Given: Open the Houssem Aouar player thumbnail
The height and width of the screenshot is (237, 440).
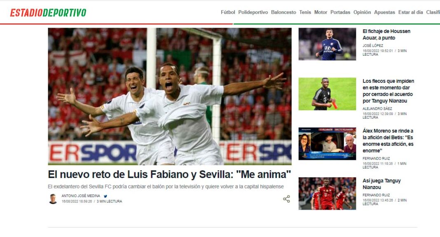Looking at the screenshot, I should pos(327,44).
